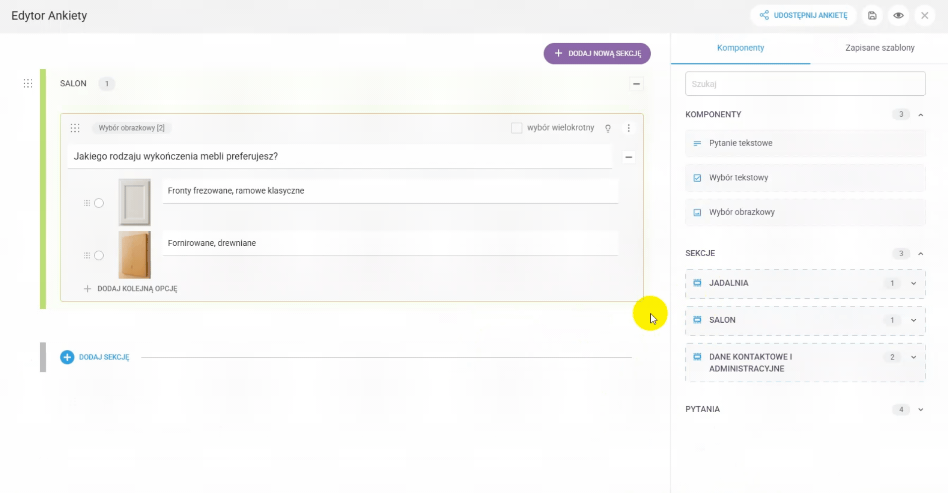Expand the PYTANIA group chevron
Image resolution: width=948 pixels, height=493 pixels.
tap(921, 410)
